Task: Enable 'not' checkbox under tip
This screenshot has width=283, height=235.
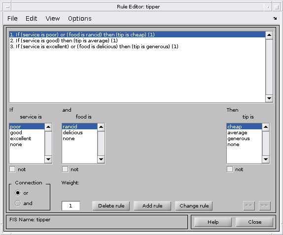Action: click(x=230, y=169)
